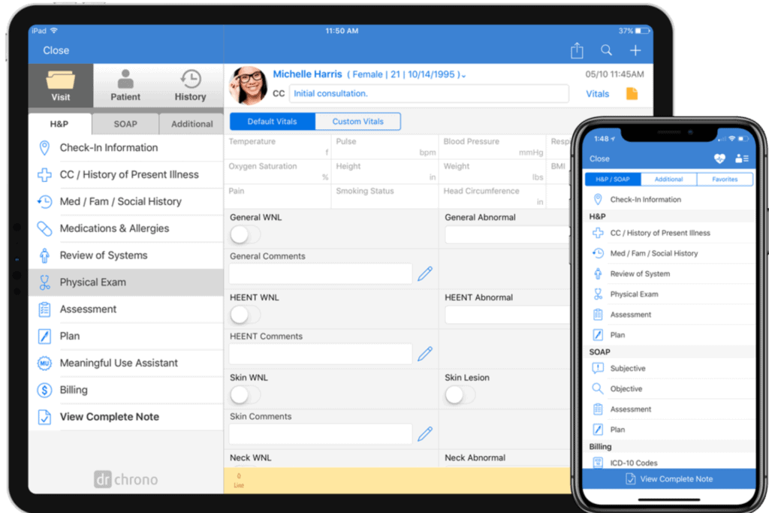Turn on the Skin Lesion switch
Screen dimensions: 769x513
coord(460,395)
